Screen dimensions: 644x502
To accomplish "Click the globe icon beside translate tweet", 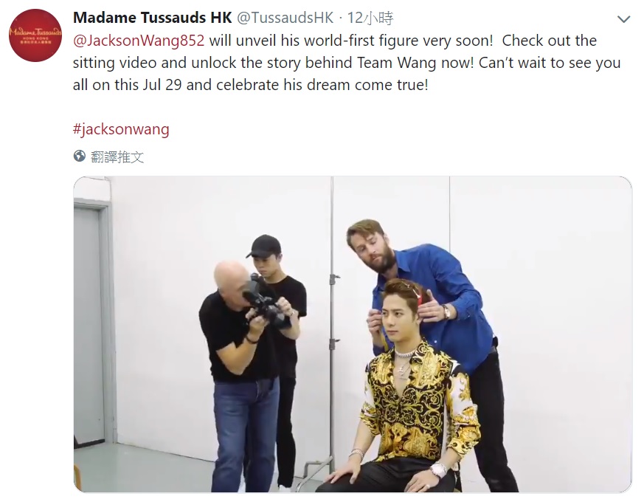I will 79,157.
